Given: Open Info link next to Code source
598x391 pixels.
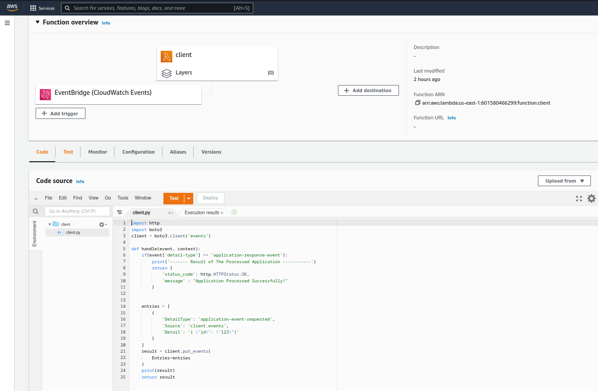Looking at the screenshot, I should click(80, 181).
